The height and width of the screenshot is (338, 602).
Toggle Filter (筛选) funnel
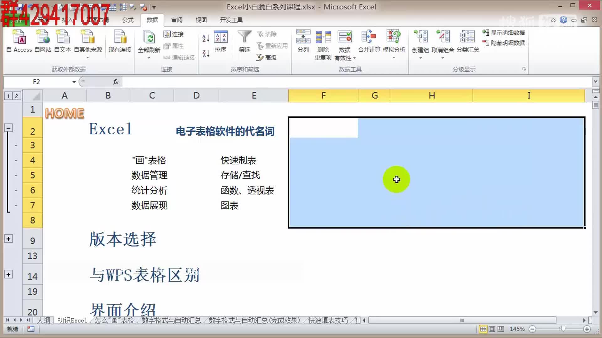[x=244, y=41]
